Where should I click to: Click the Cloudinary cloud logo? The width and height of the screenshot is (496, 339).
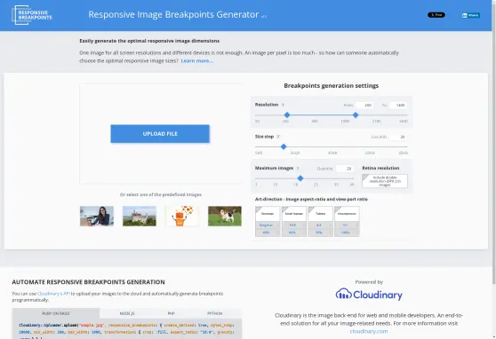(x=369, y=295)
